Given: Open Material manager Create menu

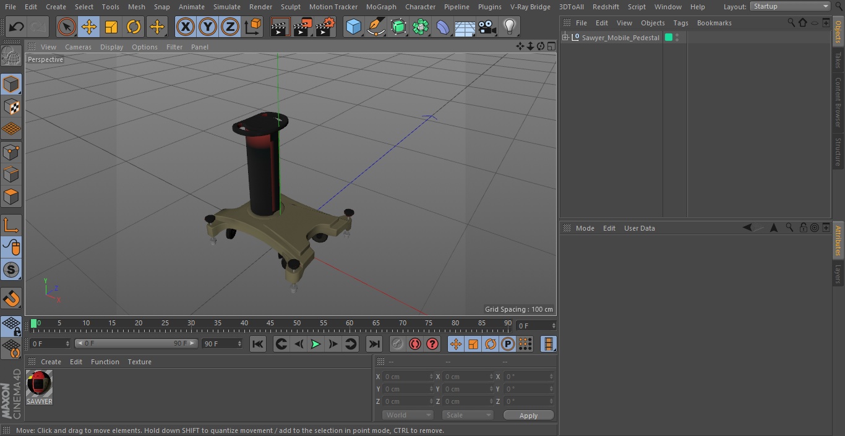Looking at the screenshot, I should point(51,362).
